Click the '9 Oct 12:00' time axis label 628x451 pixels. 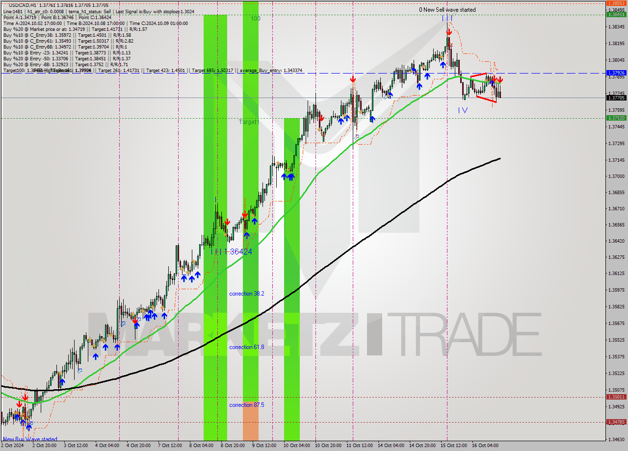264,446
